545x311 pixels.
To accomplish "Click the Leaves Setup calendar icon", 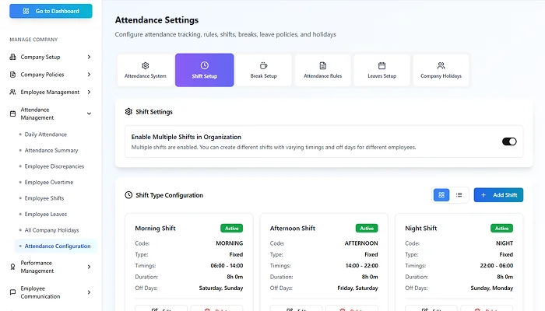I will (x=381, y=65).
